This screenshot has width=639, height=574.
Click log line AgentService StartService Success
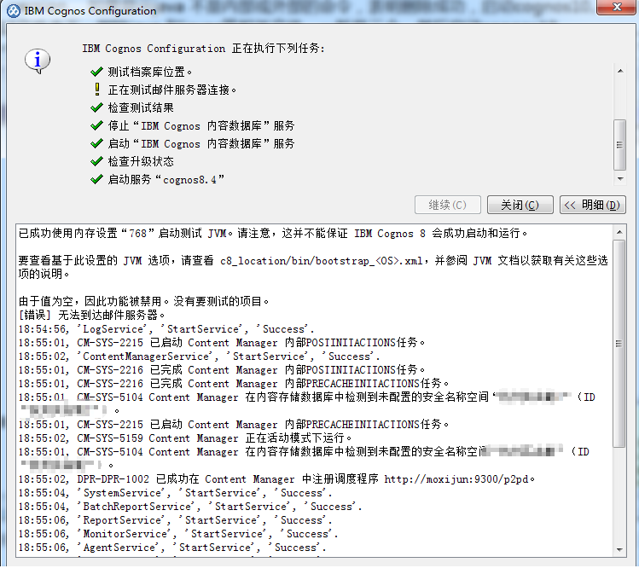coord(172,548)
